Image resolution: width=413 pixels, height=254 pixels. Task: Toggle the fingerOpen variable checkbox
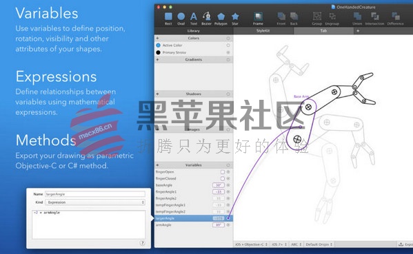(x=223, y=172)
